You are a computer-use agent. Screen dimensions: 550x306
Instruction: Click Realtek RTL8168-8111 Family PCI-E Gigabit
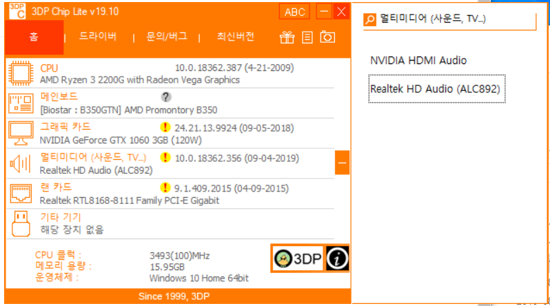[130, 201]
